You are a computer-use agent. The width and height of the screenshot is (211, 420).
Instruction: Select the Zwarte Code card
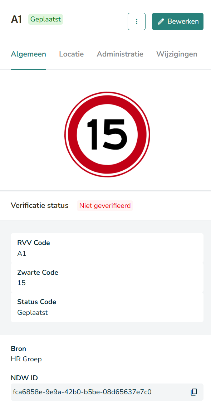point(107,278)
